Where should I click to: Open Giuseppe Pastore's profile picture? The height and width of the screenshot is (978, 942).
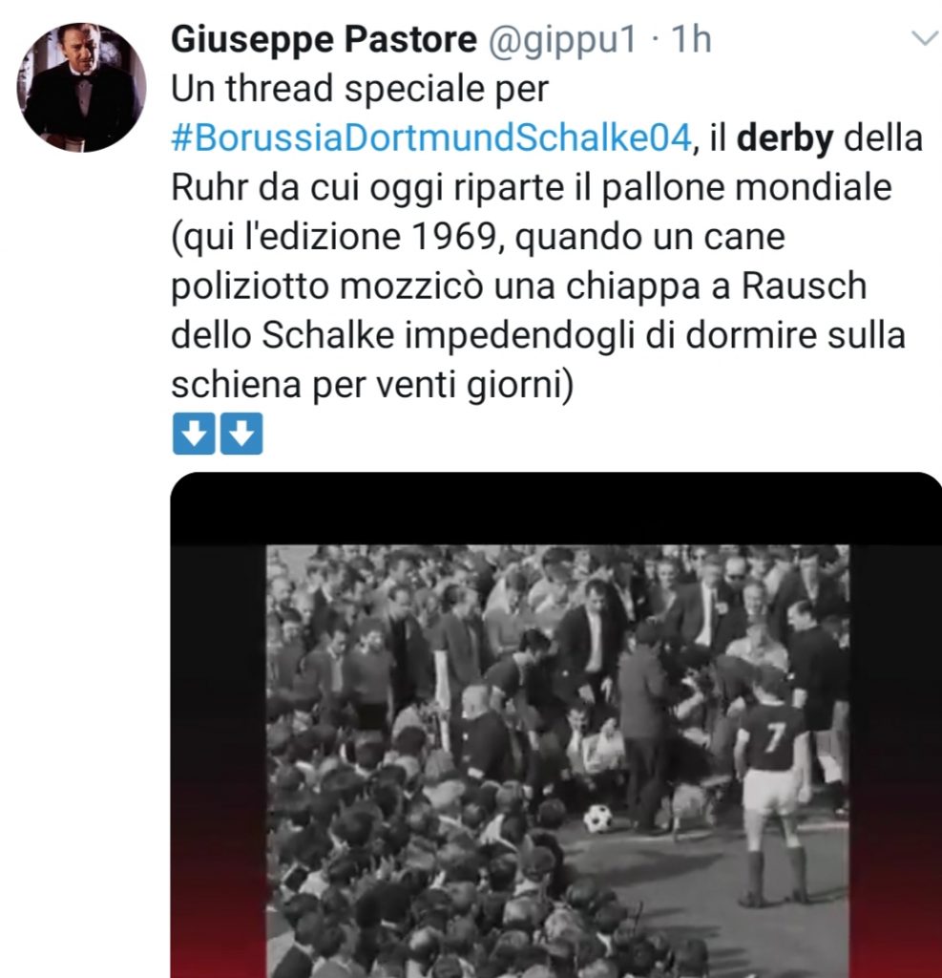pos(82,88)
